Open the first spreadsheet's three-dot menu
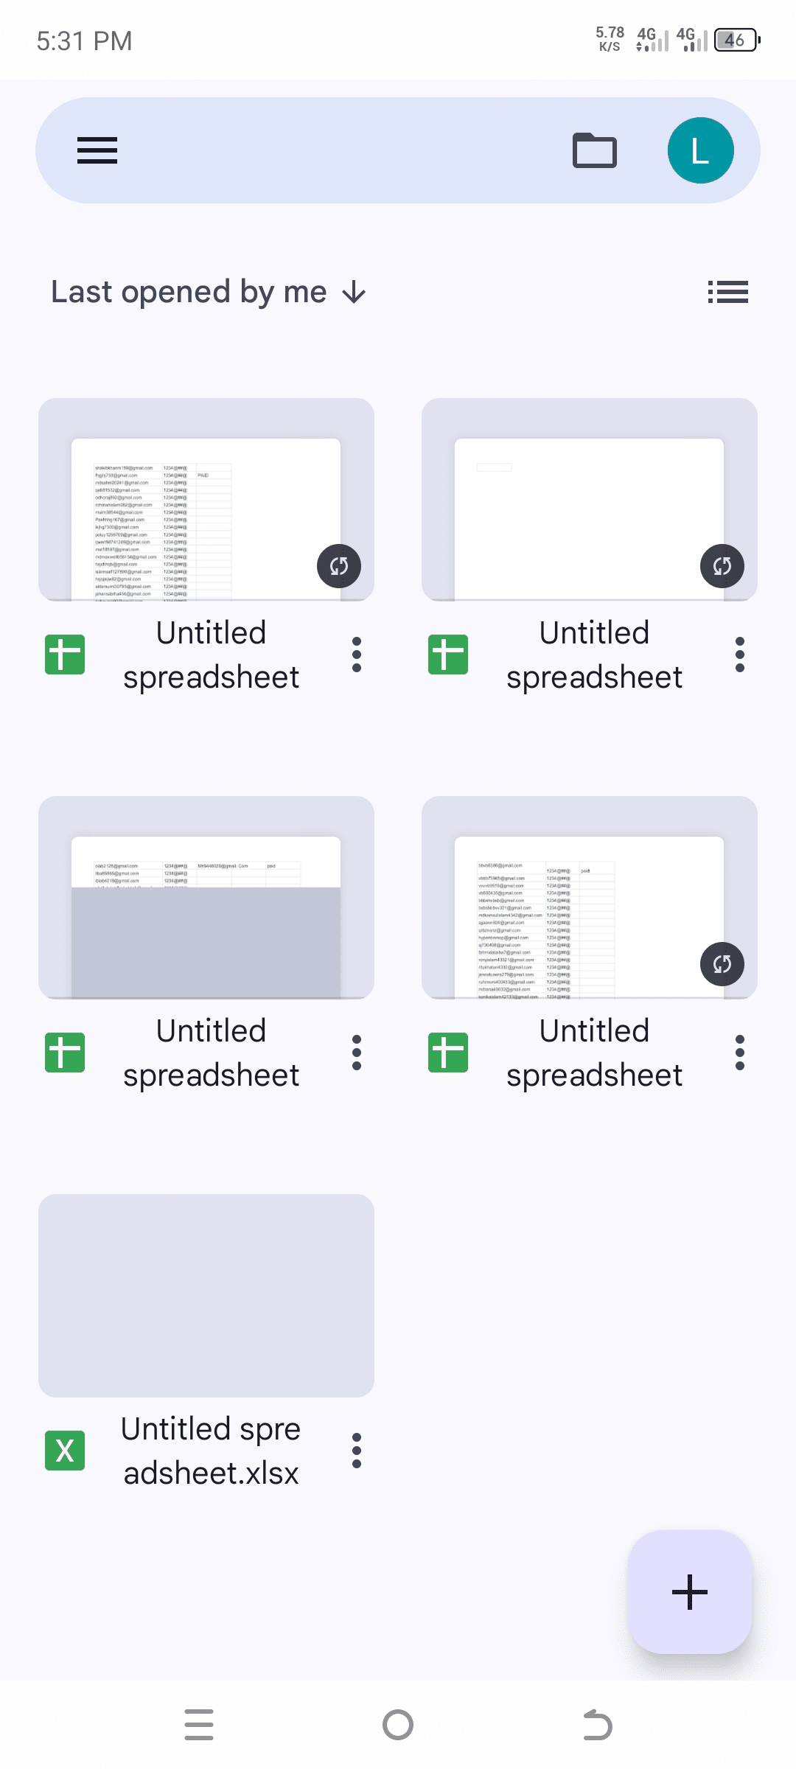This screenshot has height=1769, width=796. coord(357,655)
